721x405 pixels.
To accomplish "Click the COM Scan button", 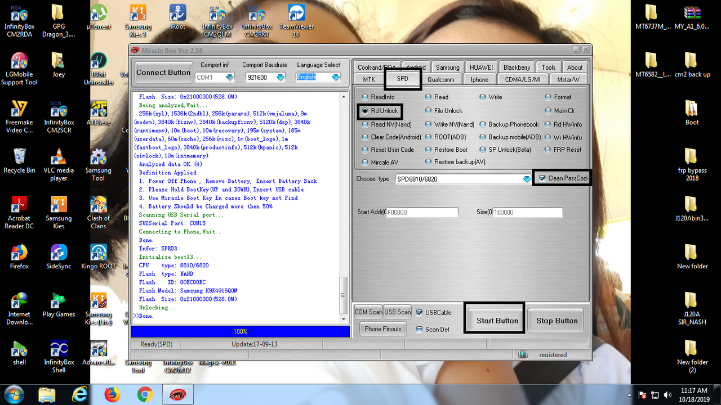I will (368, 312).
